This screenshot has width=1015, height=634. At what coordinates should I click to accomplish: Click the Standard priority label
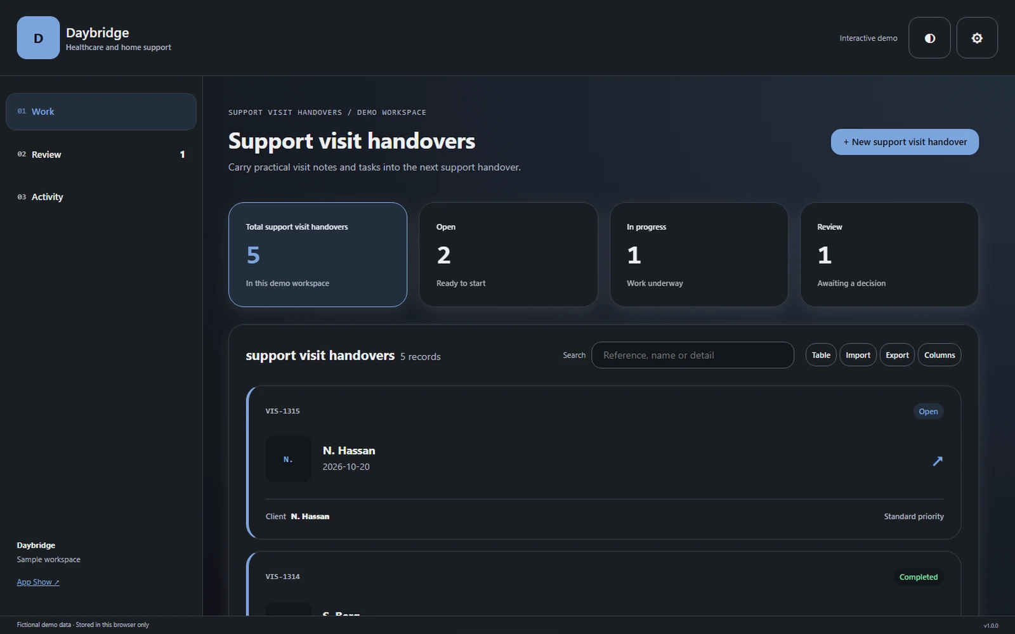click(913, 516)
